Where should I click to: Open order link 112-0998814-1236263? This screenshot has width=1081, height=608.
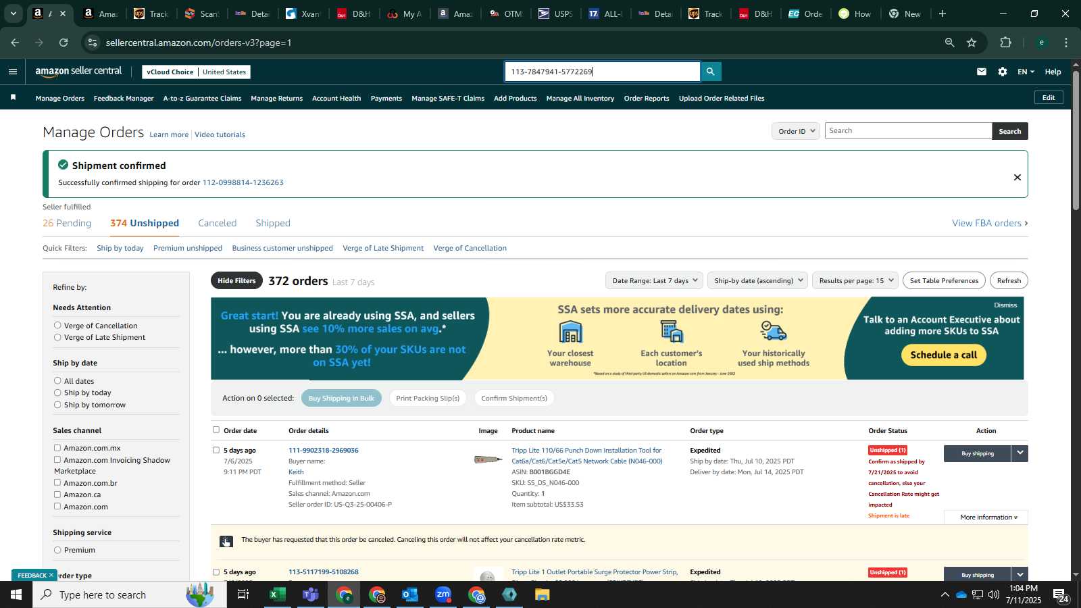coord(243,182)
